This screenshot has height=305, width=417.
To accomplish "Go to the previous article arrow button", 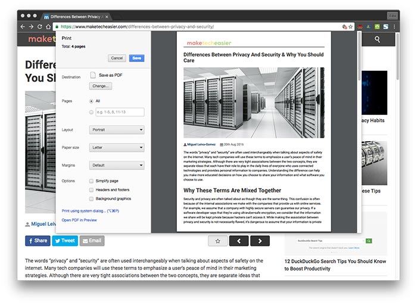I will point(239,241).
